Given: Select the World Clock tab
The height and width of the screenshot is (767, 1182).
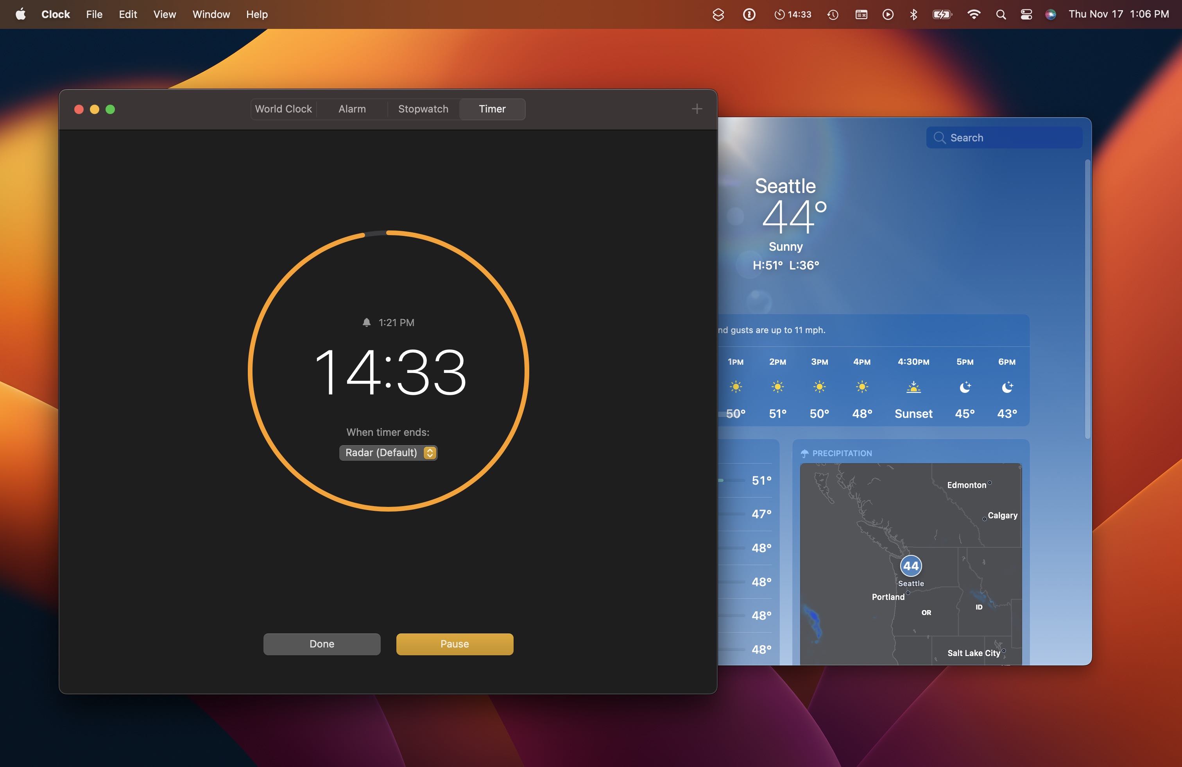Looking at the screenshot, I should tap(283, 109).
